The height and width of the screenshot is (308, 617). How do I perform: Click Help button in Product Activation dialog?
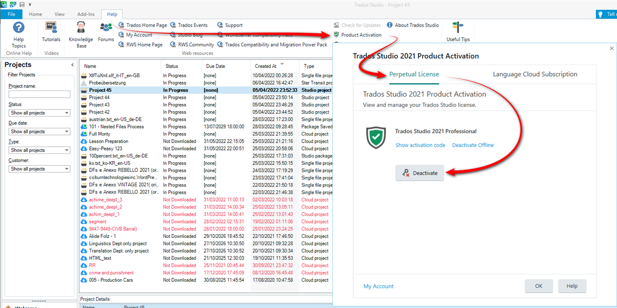click(x=572, y=286)
